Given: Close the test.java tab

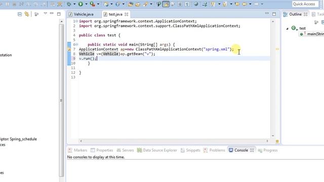Looking at the screenshot, I should [x=127, y=14].
